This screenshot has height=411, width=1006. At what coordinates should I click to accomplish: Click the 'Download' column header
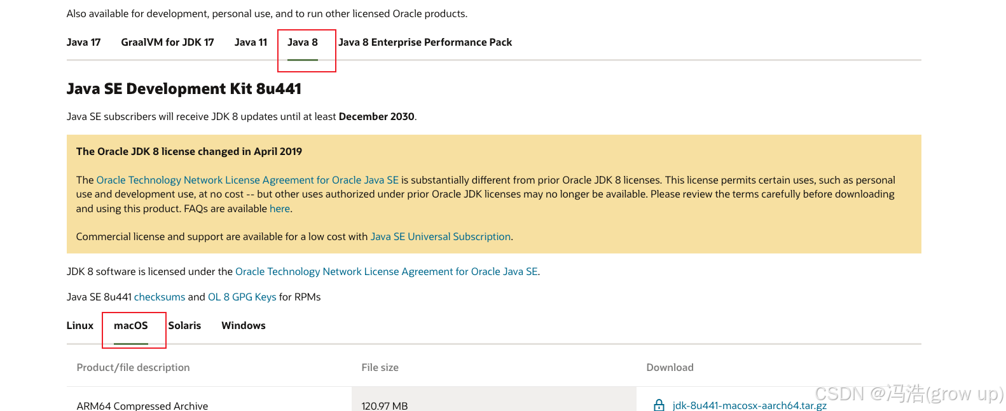click(670, 368)
